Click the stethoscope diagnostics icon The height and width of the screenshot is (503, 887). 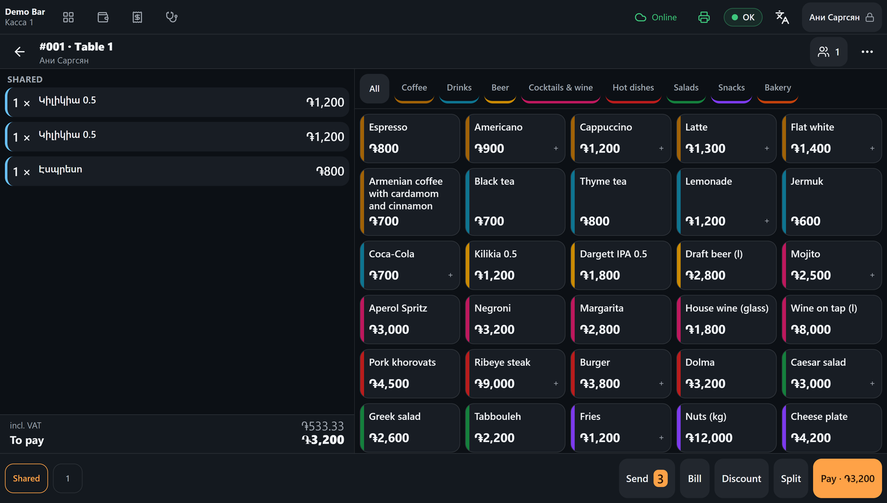tap(172, 17)
